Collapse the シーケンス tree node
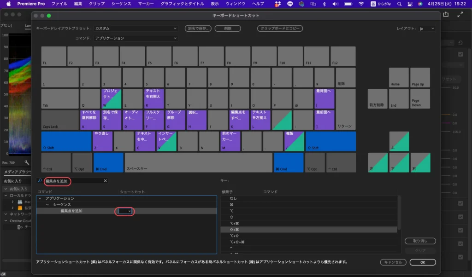472x277 pixels. 47,204
